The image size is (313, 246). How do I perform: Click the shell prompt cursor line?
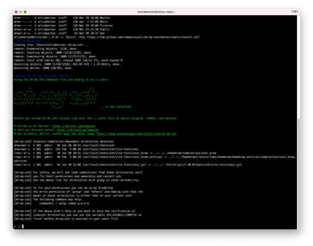[19, 226]
